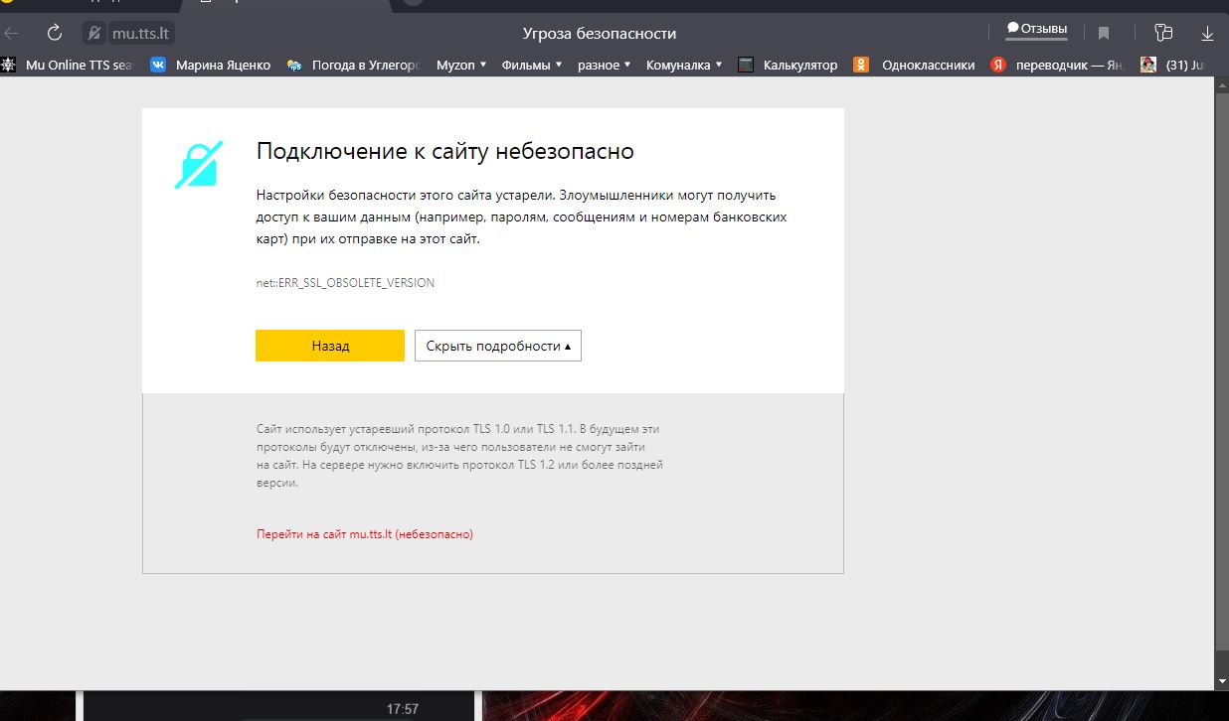Click the weather cloud bookmark icon
This screenshot has width=1229, height=721.
pyautogui.click(x=294, y=65)
